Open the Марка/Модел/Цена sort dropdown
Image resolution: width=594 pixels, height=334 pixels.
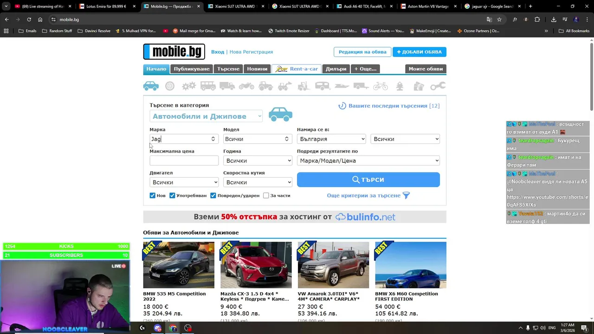(x=368, y=161)
